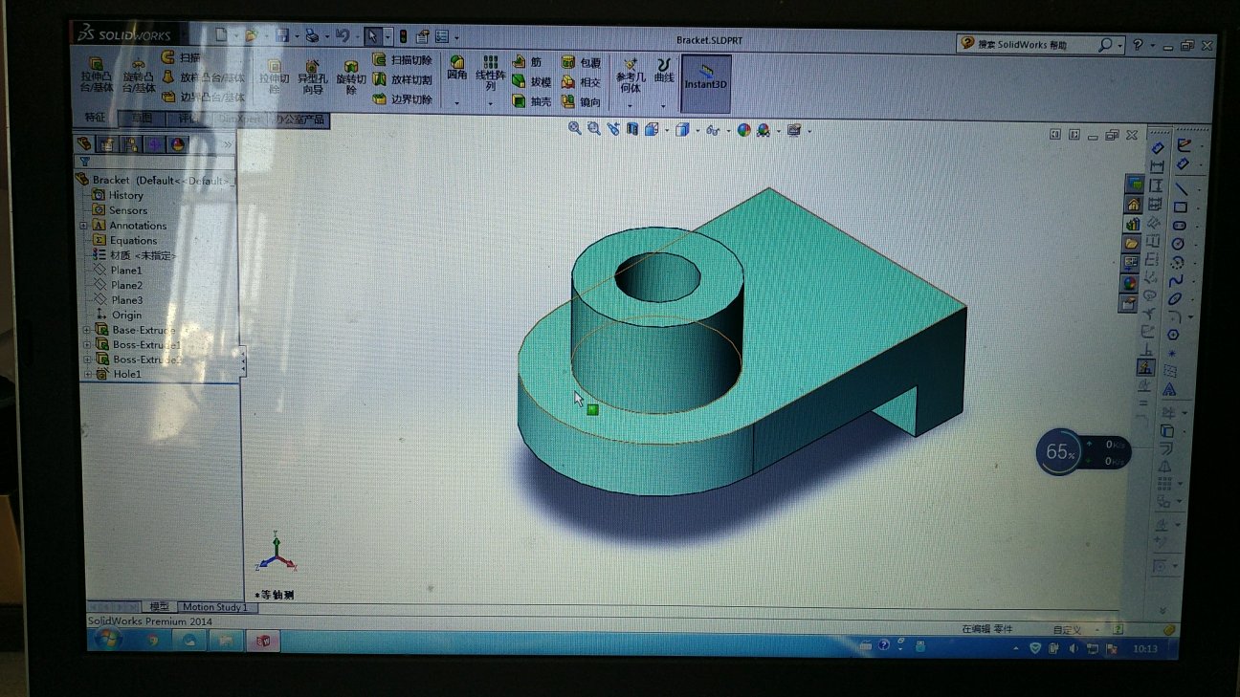Click the Edit Appearance color ball icon

(743, 130)
